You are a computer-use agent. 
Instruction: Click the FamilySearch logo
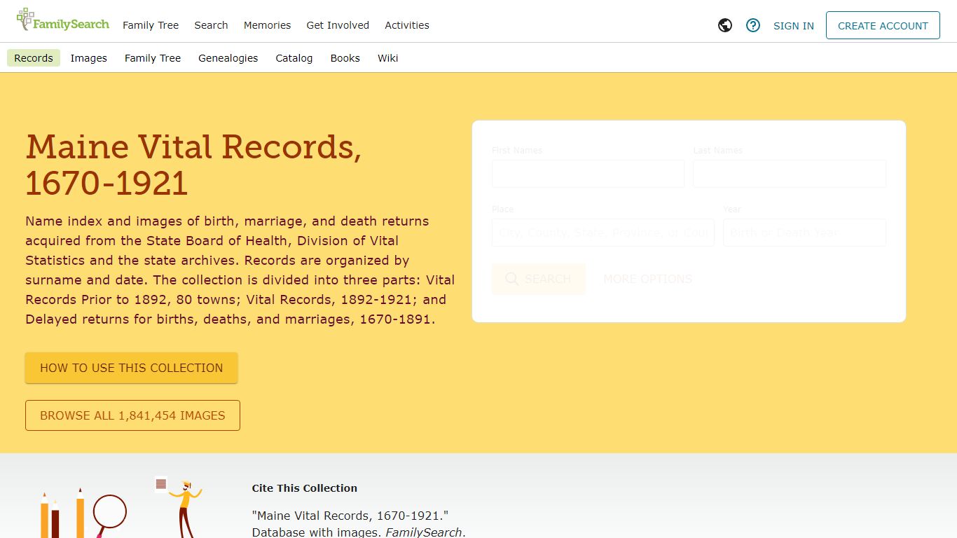pyautogui.click(x=62, y=20)
